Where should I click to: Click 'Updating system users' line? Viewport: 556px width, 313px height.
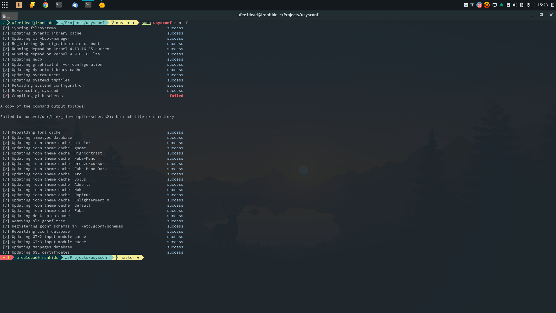pyautogui.click(x=36, y=75)
